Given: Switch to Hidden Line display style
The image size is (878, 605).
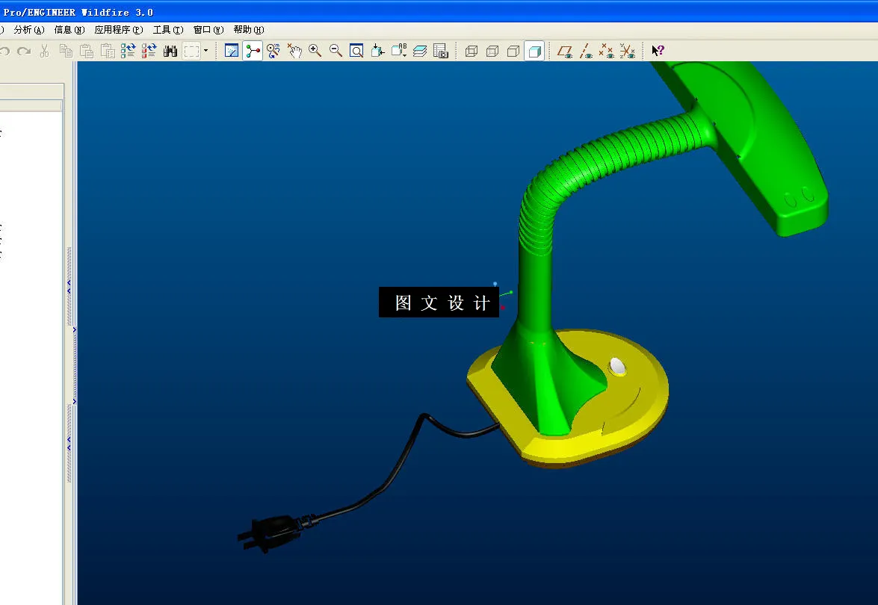Looking at the screenshot, I should 492,52.
